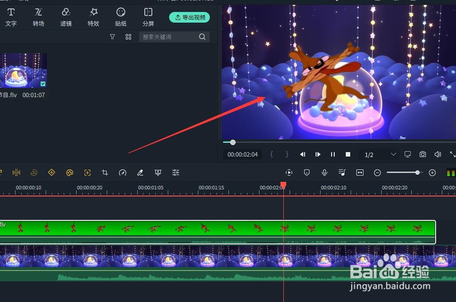Click the red playhead marker
Image resolution: width=456 pixels, height=302 pixels.
click(x=283, y=184)
